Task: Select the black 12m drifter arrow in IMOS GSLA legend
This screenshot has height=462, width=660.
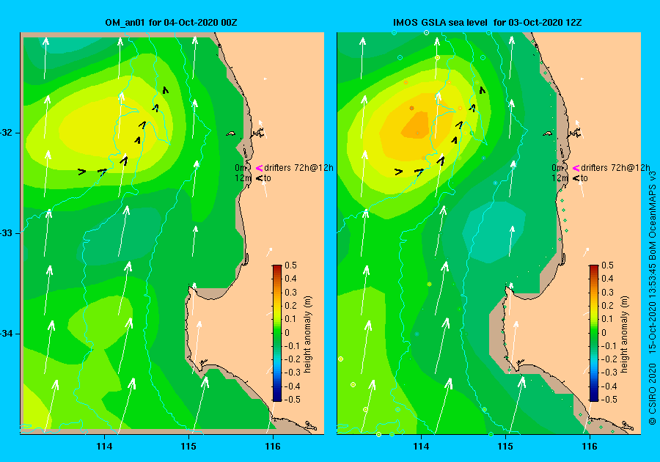Action: coord(576,178)
